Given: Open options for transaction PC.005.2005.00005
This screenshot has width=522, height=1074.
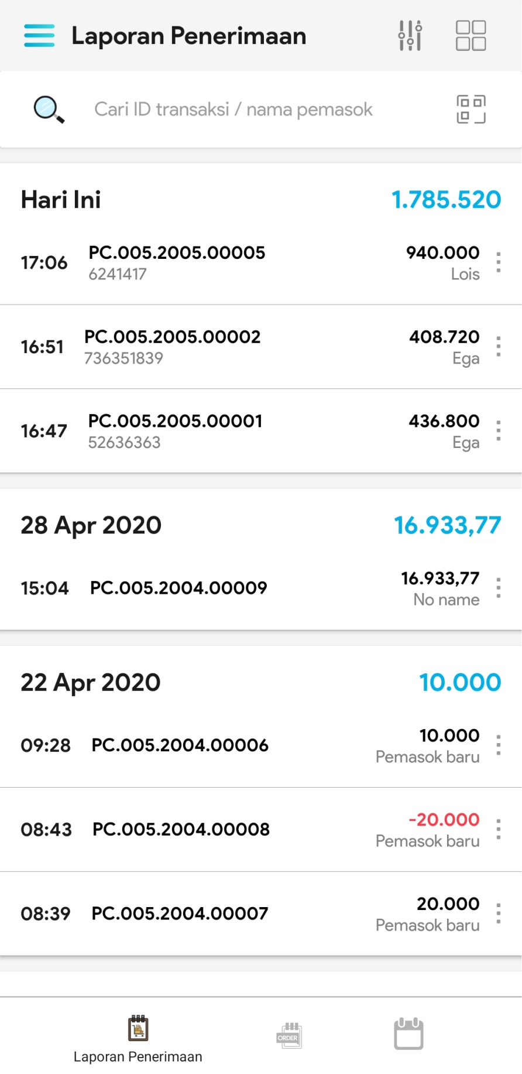Looking at the screenshot, I should [x=498, y=262].
